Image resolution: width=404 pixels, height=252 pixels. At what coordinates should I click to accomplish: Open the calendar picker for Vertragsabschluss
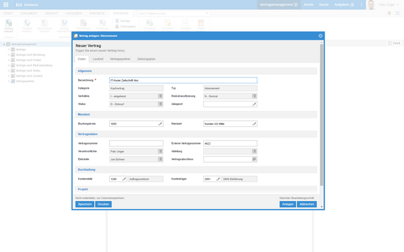point(255,159)
